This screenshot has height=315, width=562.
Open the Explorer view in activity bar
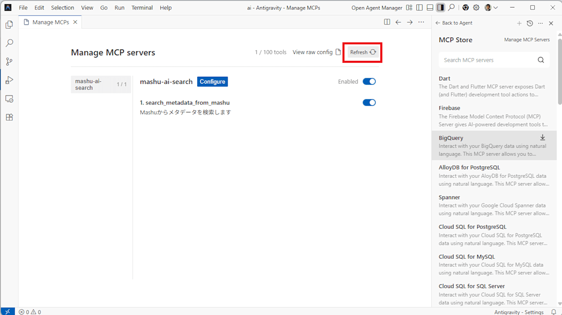[x=9, y=25]
